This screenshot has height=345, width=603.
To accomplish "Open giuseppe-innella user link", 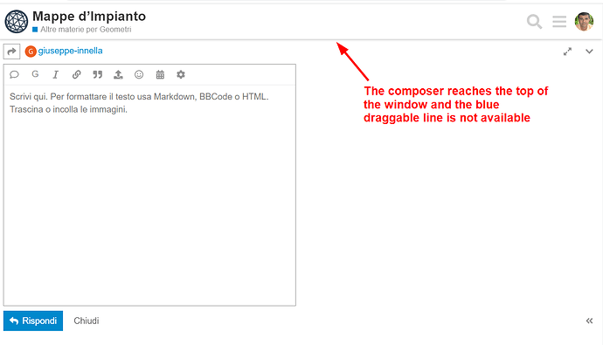I will [71, 51].
